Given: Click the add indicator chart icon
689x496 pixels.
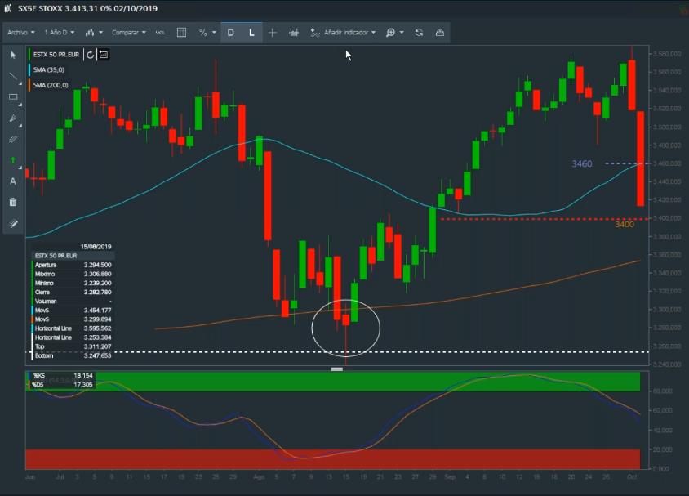Looking at the screenshot, I should [x=314, y=33].
